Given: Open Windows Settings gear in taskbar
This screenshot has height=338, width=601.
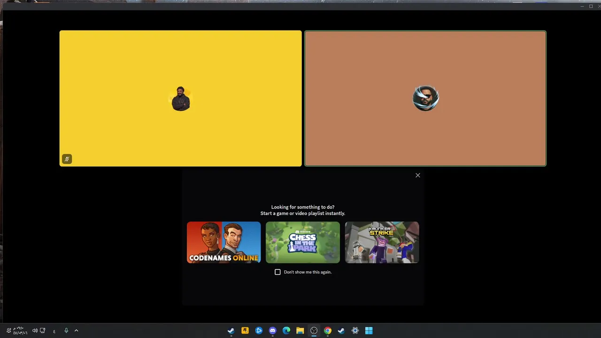Looking at the screenshot, I should [355, 330].
